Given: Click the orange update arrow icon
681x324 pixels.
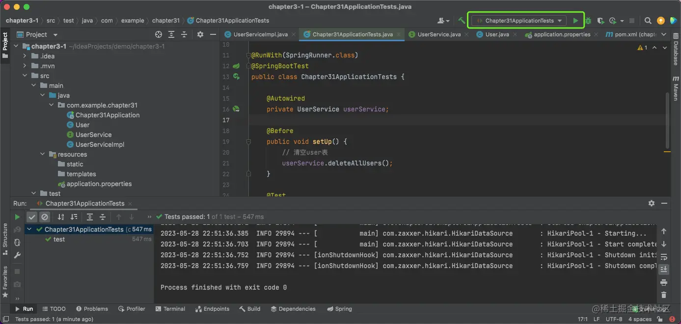Looking at the screenshot, I should (x=661, y=21).
